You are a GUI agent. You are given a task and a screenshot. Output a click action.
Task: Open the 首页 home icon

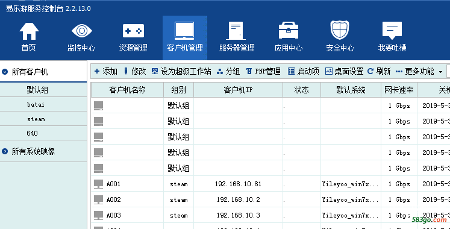[29, 31]
